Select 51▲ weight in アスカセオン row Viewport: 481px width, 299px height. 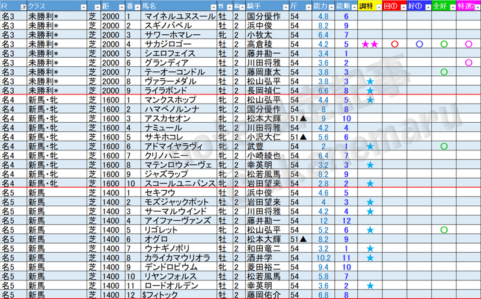click(x=298, y=119)
